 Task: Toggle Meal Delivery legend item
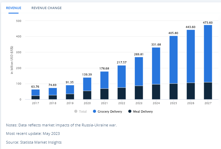[141, 112]
